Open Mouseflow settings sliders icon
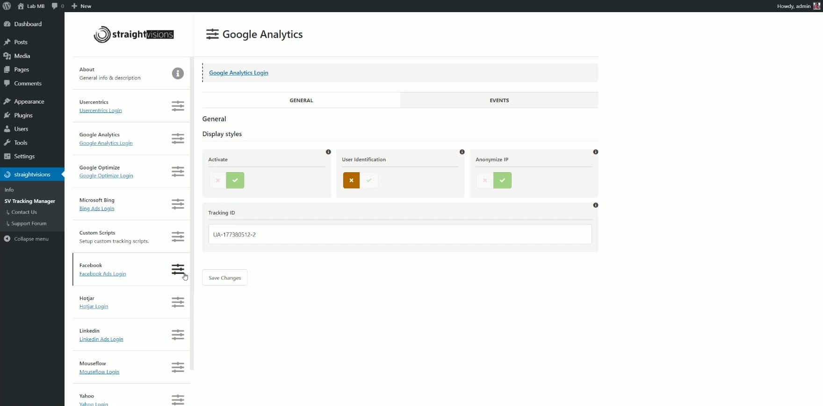The image size is (823, 406). [178, 367]
